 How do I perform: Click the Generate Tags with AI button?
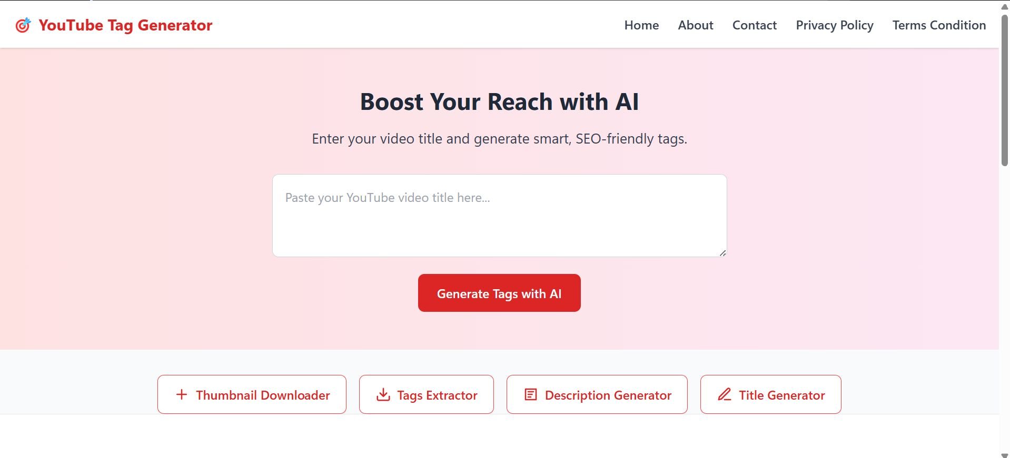coord(499,293)
